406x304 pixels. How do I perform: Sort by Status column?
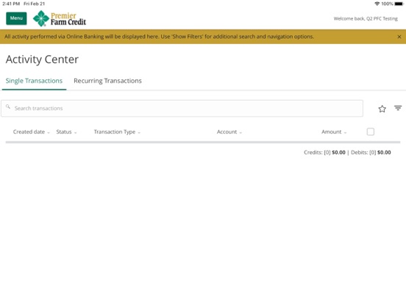66,132
